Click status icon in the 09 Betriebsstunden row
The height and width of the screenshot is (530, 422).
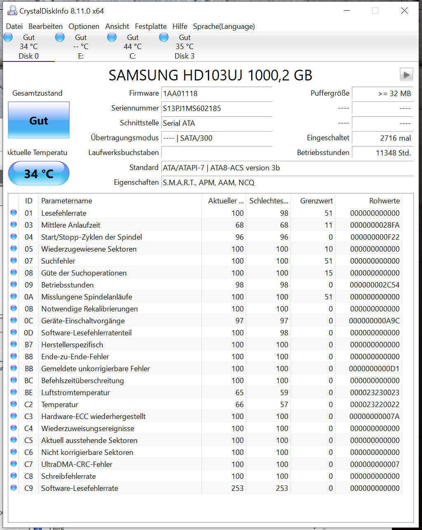point(14,285)
